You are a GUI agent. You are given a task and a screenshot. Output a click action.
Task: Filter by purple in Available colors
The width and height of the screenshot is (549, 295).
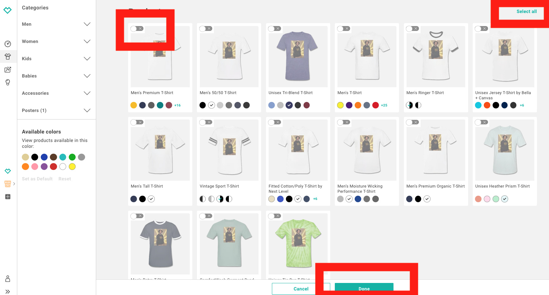click(44, 167)
